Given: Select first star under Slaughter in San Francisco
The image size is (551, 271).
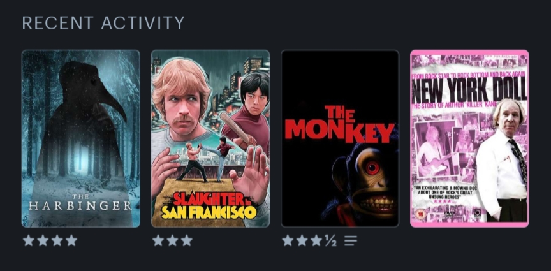Looking at the screenshot, I should [158, 240].
